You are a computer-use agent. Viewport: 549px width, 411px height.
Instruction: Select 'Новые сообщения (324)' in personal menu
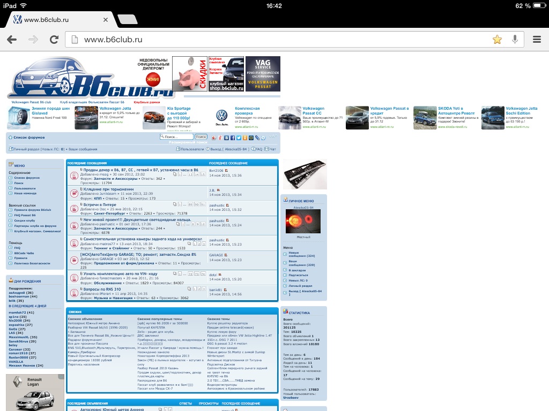tap(300, 255)
